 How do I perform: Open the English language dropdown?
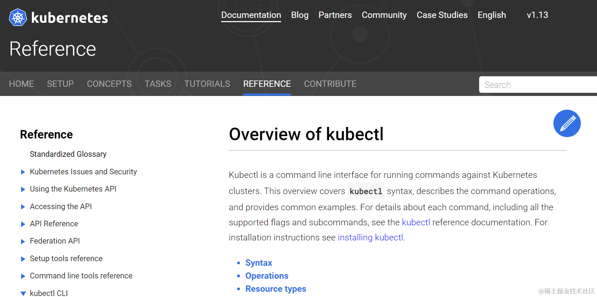tap(491, 15)
